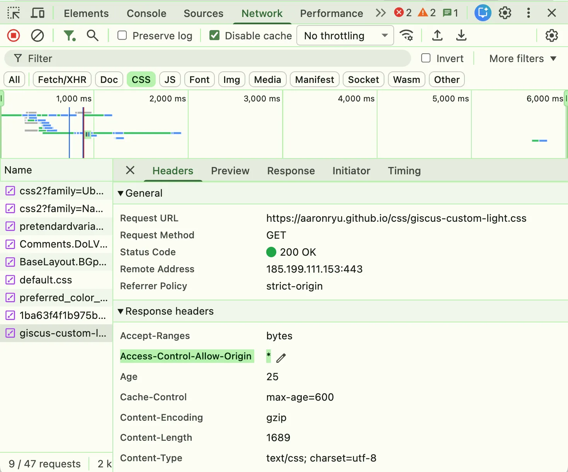Toggle the filter funnel icon

(x=69, y=35)
